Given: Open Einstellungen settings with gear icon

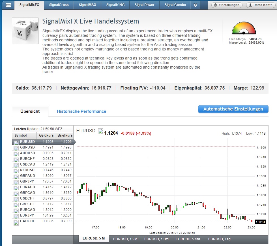Looking at the screenshot, I should pos(227,5).
